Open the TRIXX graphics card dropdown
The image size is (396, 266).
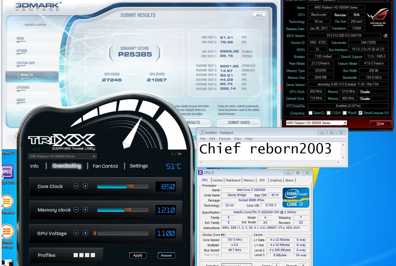click(x=62, y=156)
